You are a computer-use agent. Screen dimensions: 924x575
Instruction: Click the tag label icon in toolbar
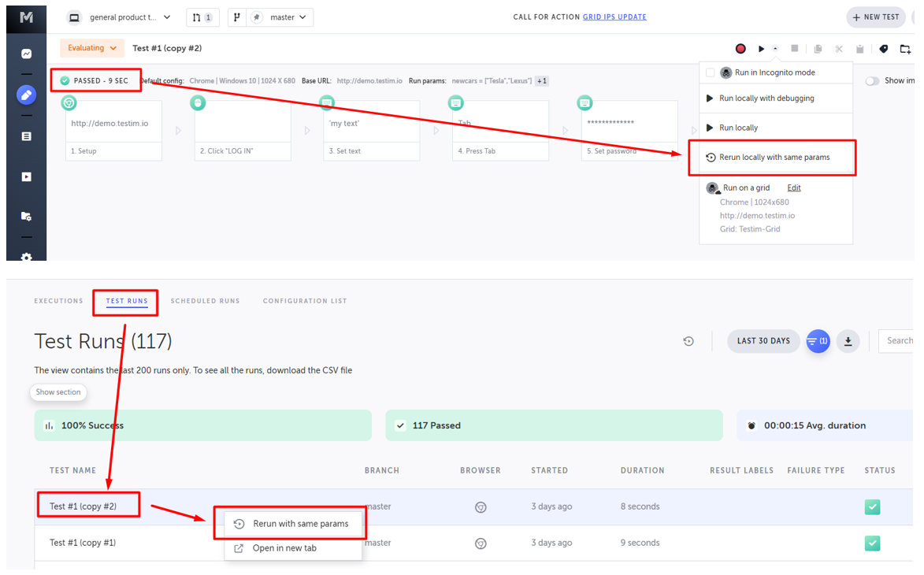click(884, 49)
